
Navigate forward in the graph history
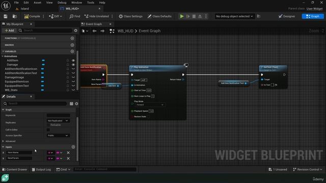pyautogui.click(x=102, y=31)
